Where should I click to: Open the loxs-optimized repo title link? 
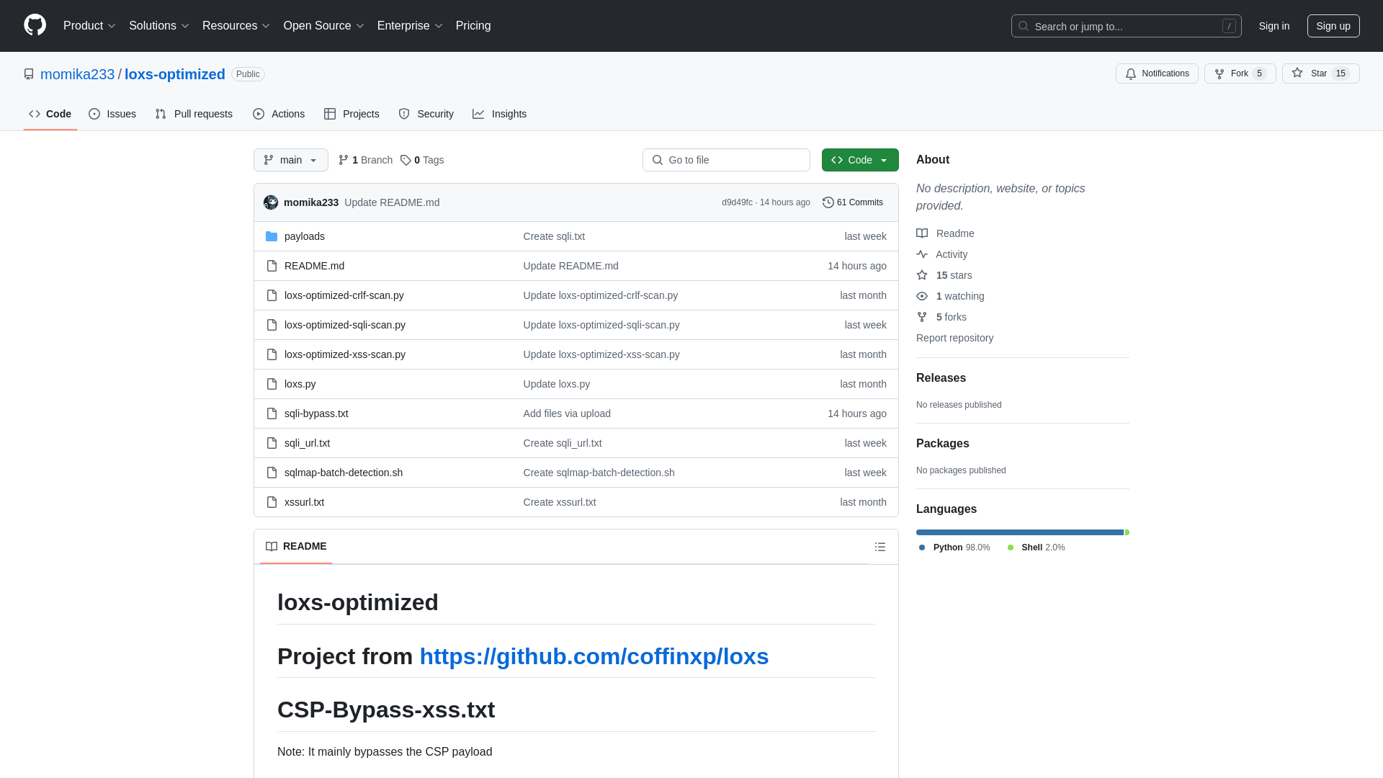175,74
